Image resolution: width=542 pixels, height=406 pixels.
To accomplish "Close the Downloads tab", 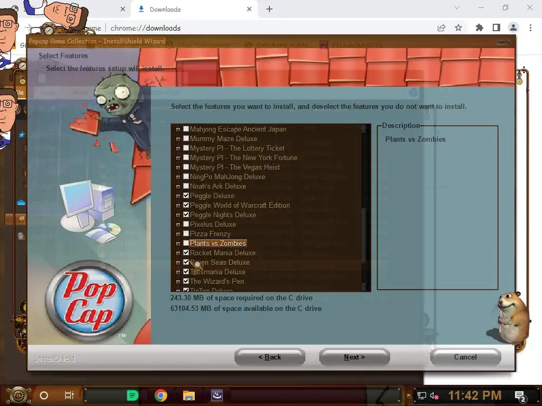I will click(x=249, y=10).
